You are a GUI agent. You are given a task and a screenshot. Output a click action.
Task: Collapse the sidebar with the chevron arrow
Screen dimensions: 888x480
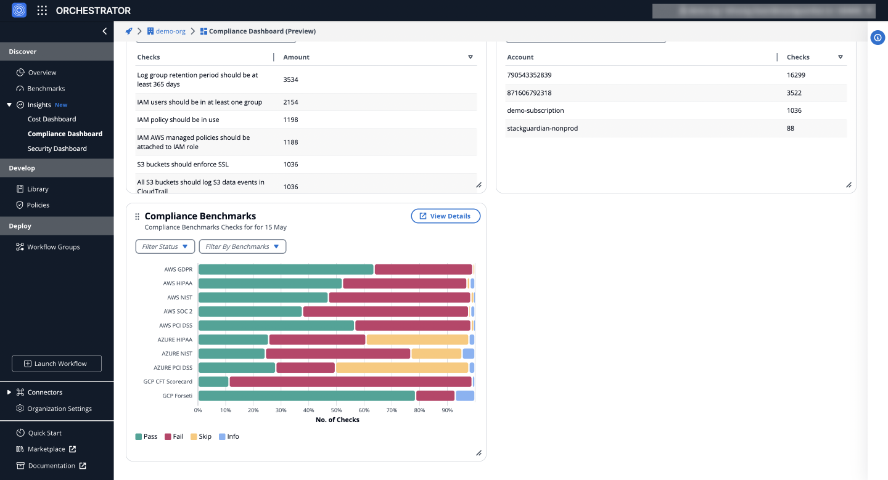(x=104, y=31)
